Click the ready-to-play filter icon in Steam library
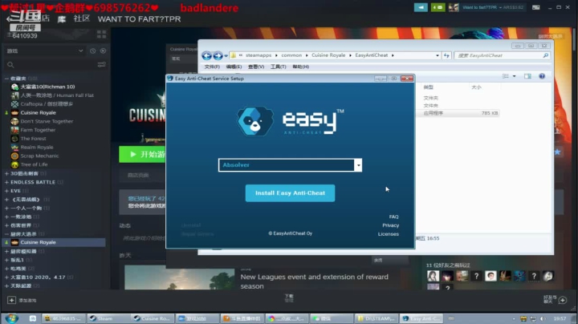Viewport: 578px width, 324px height. pyautogui.click(x=103, y=51)
